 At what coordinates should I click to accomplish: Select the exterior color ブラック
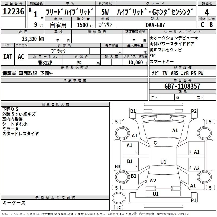click(58, 51)
